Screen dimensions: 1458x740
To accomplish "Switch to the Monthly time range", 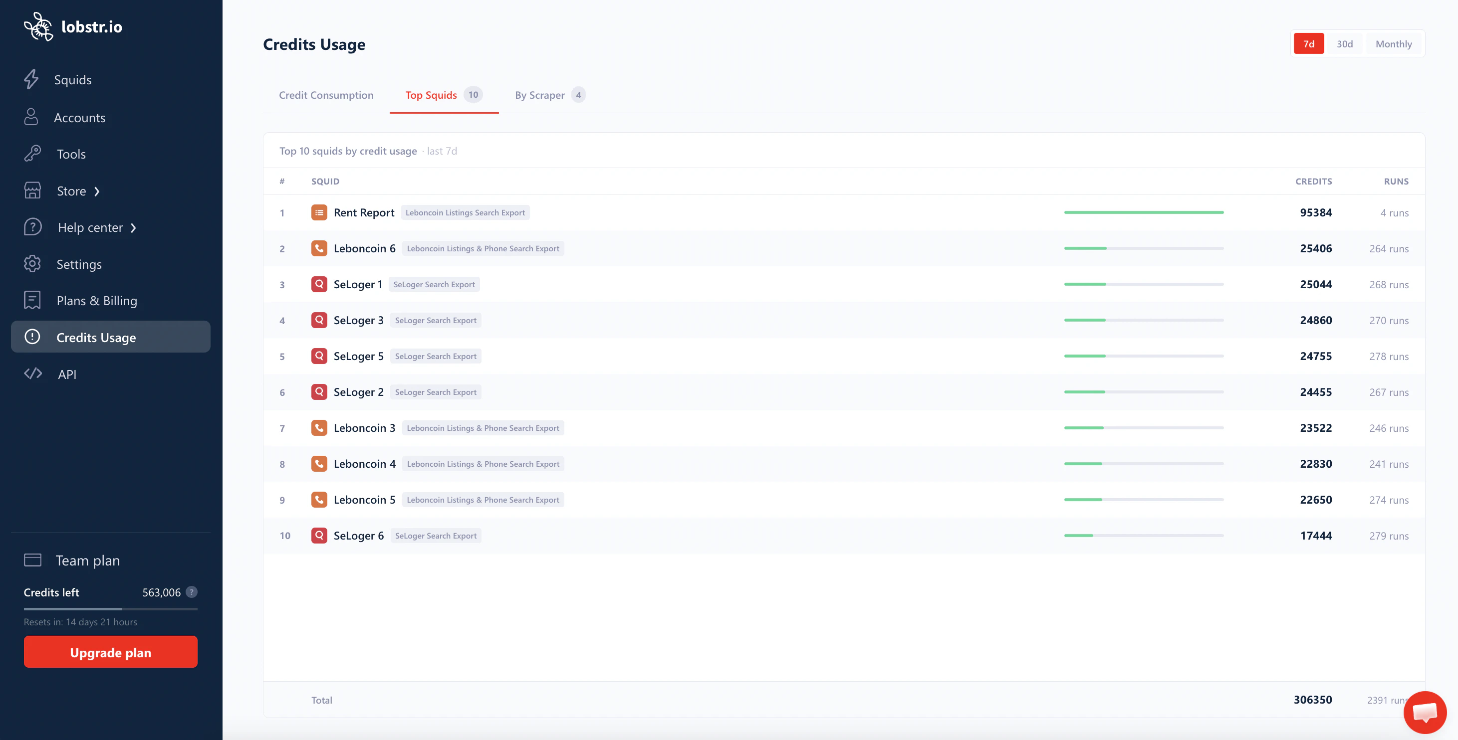I will point(1394,43).
